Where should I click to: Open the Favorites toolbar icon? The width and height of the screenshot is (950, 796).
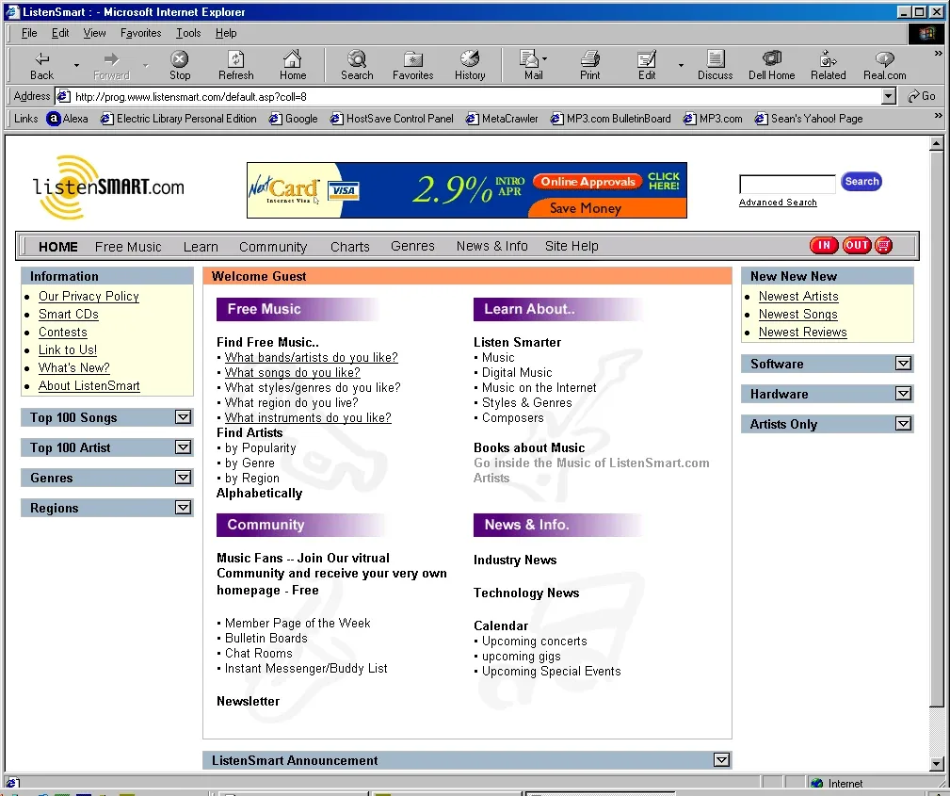pos(412,66)
